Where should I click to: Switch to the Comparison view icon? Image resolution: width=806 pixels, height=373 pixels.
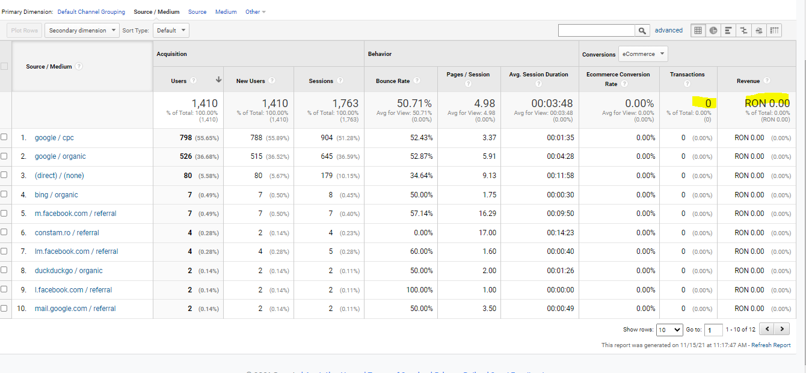[x=744, y=30]
